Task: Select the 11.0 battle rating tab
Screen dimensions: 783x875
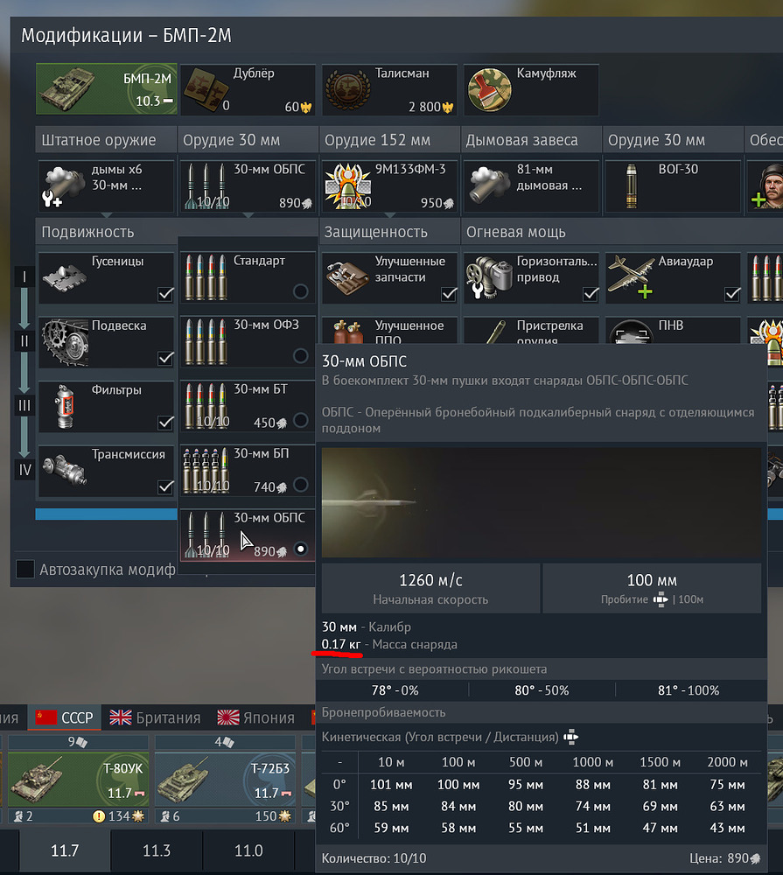Action: click(x=248, y=850)
